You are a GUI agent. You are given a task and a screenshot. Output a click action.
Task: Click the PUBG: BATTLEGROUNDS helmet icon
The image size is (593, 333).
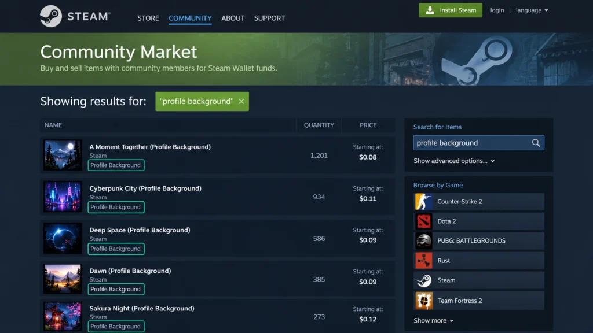423,241
